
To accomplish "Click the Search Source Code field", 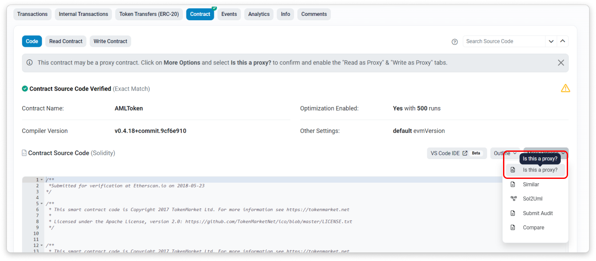I will click(x=503, y=41).
